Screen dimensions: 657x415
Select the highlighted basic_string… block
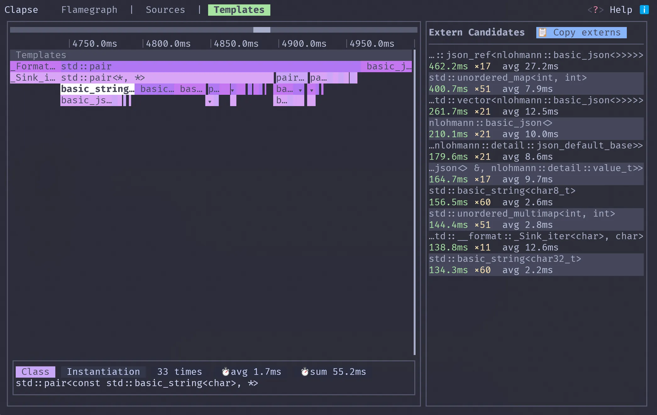97,89
